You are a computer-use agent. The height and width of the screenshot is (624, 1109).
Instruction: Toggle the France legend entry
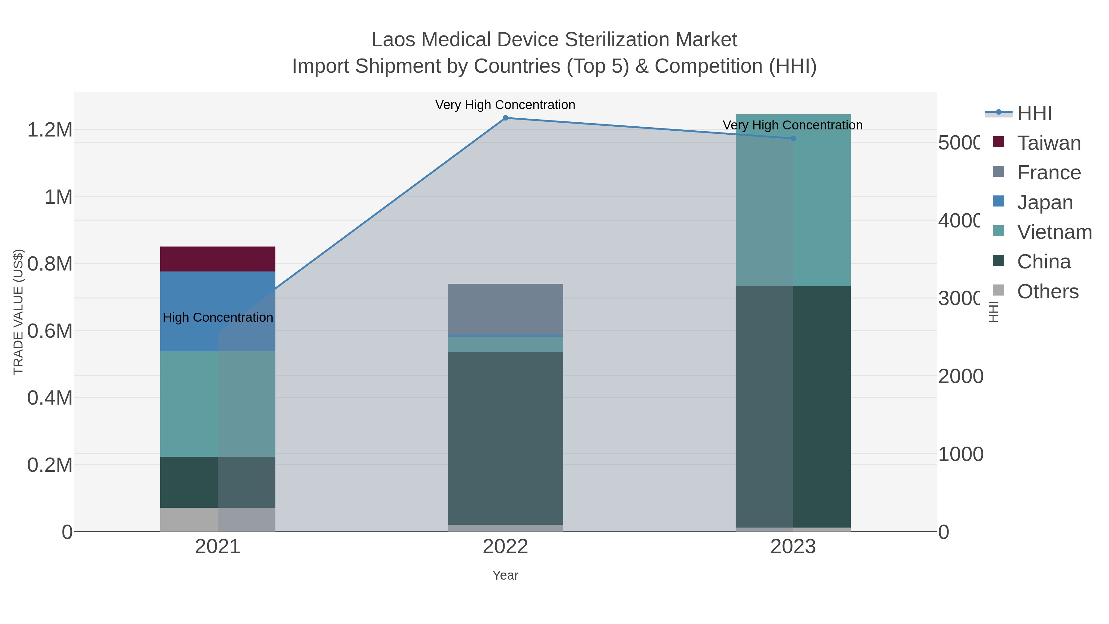(x=1037, y=173)
